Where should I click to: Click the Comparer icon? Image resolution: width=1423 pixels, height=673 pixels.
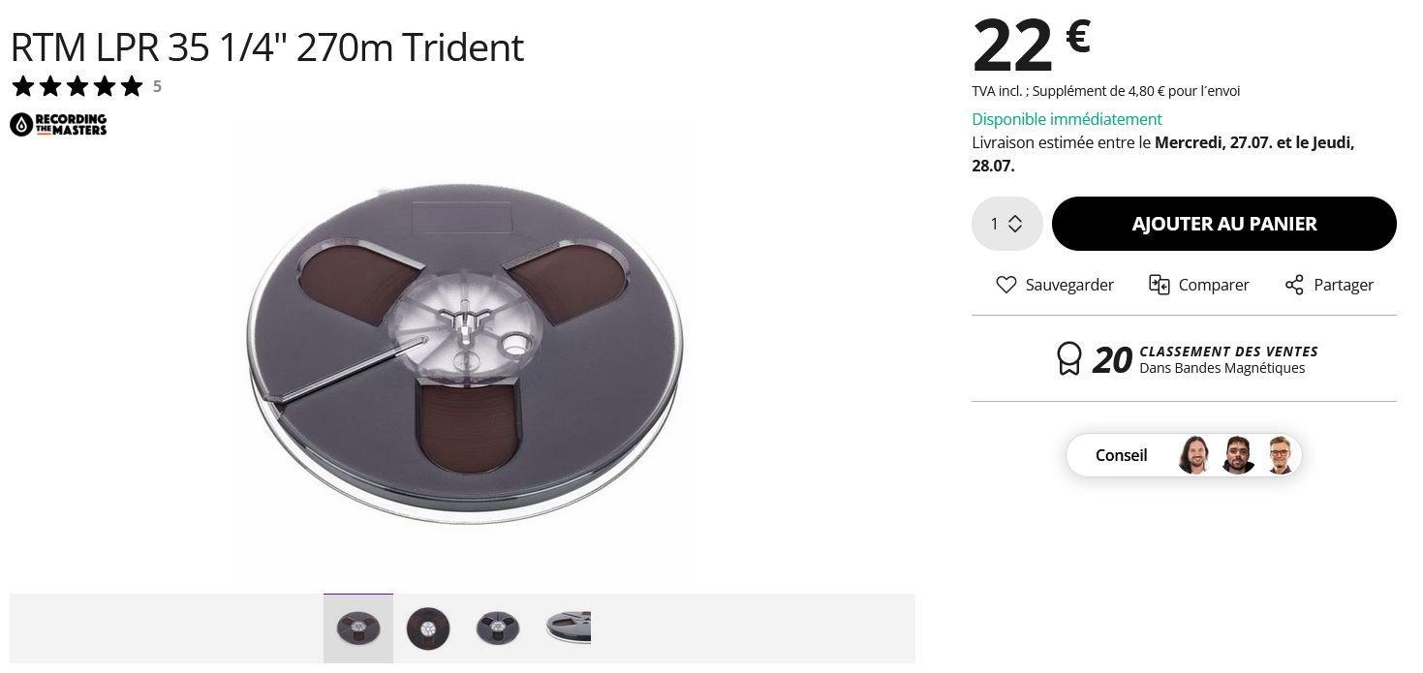1159,285
